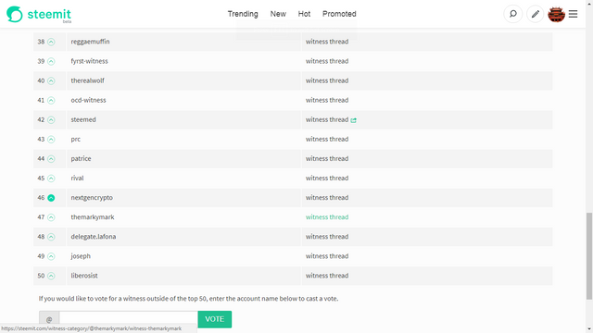Open the patrice account link
The height and width of the screenshot is (333, 593).
81,158
